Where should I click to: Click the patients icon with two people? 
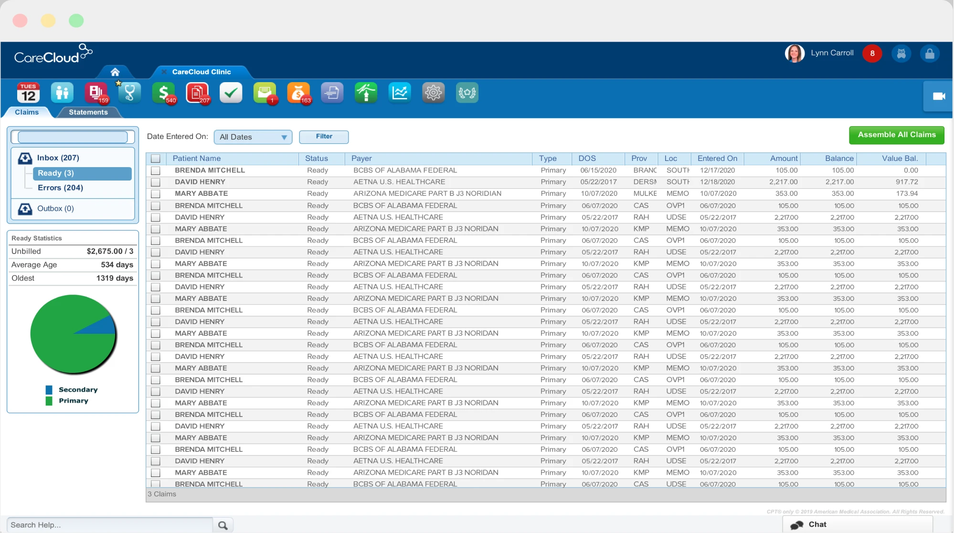coord(62,93)
